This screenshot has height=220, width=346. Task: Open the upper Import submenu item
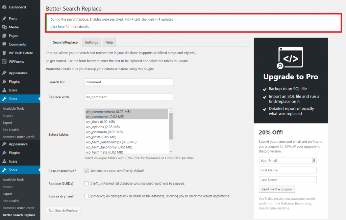point(8,115)
